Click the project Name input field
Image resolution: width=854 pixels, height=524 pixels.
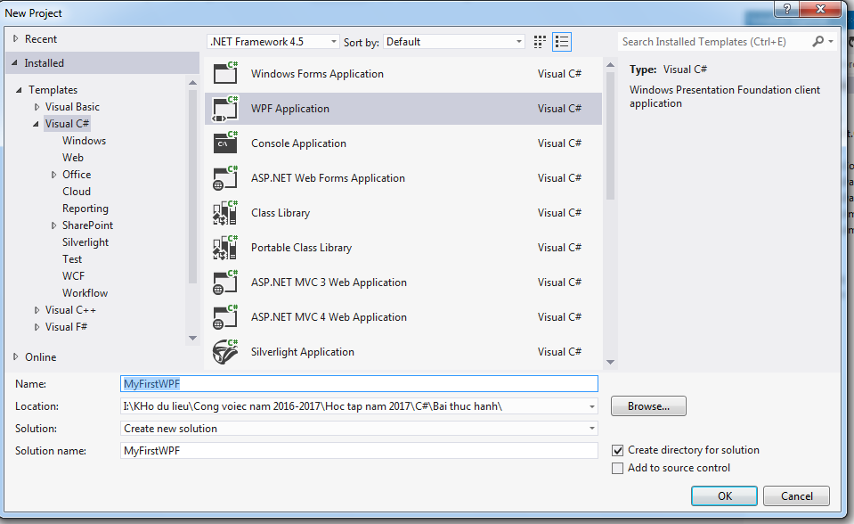coord(359,384)
